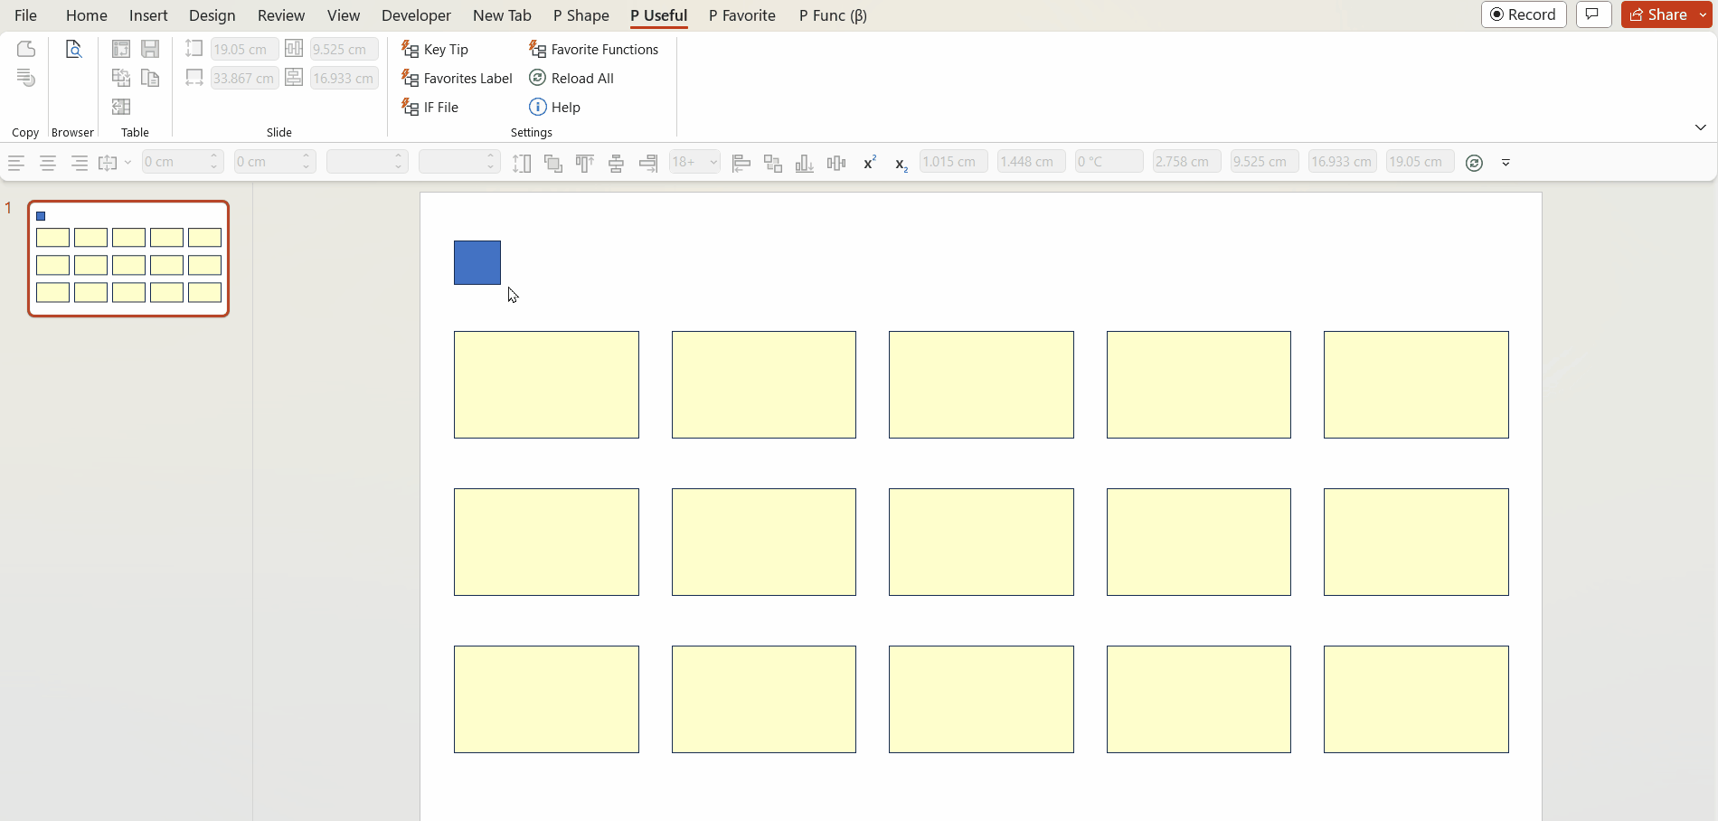Toggle subscript formatting
The width and height of the screenshot is (1718, 821).
pyautogui.click(x=901, y=163)
